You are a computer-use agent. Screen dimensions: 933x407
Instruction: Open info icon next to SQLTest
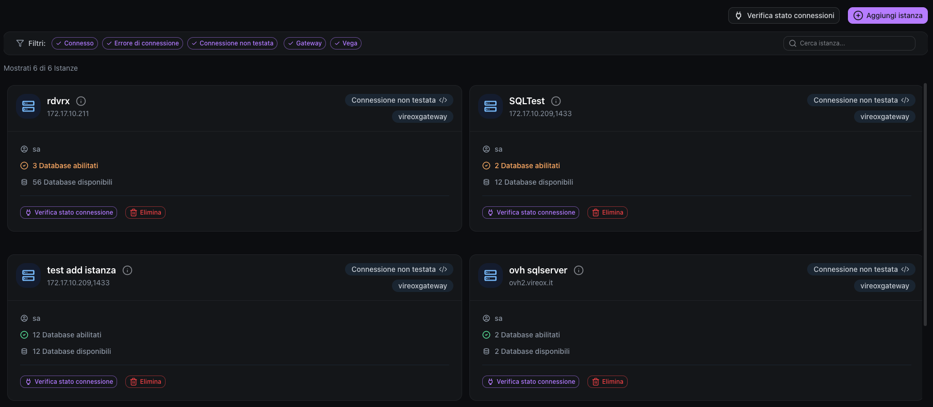(556, 101)
